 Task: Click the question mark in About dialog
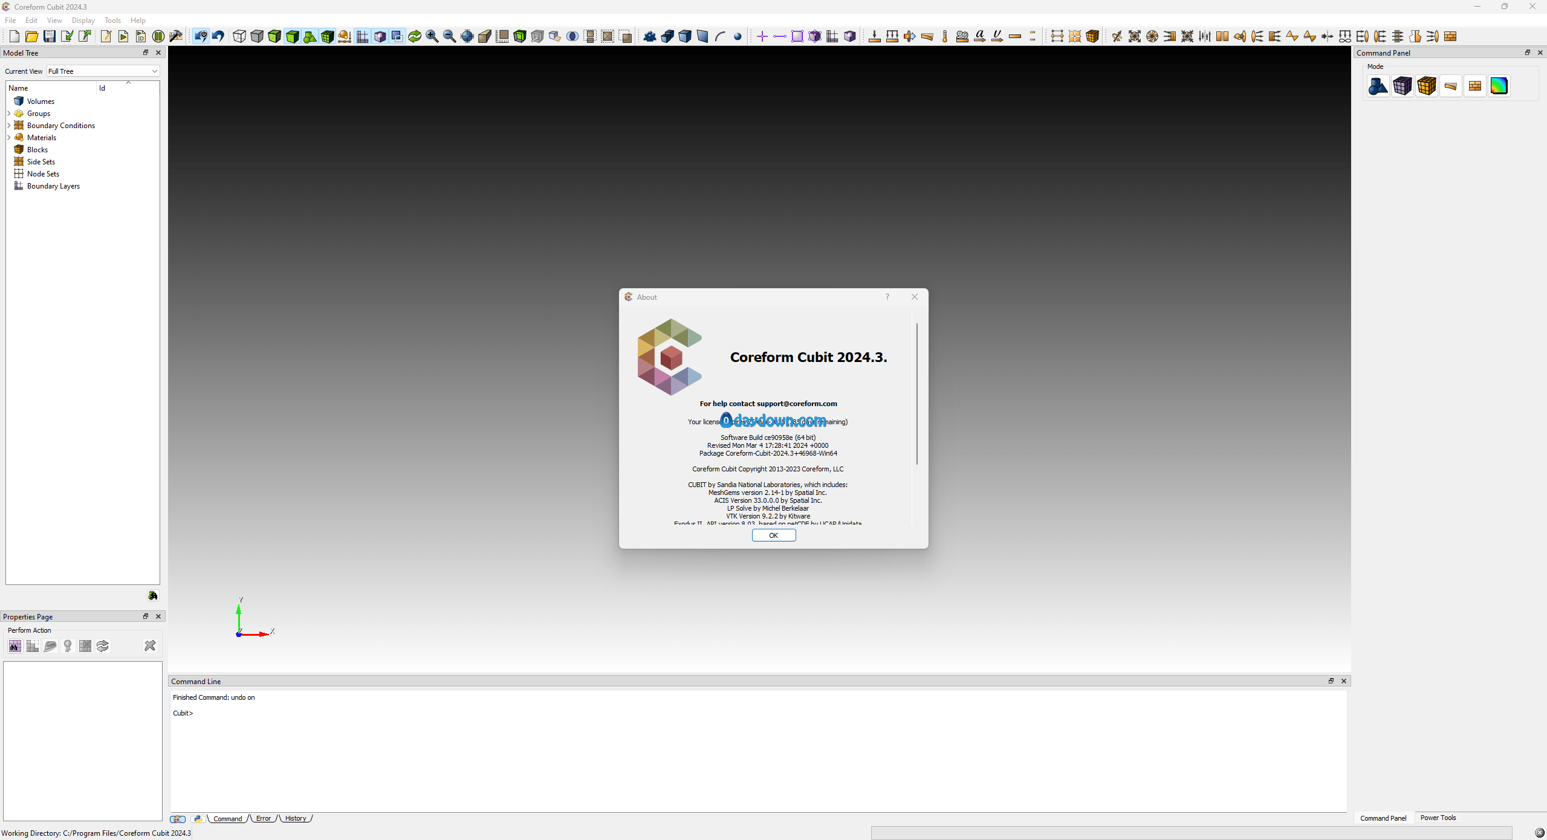pos(887,297)
